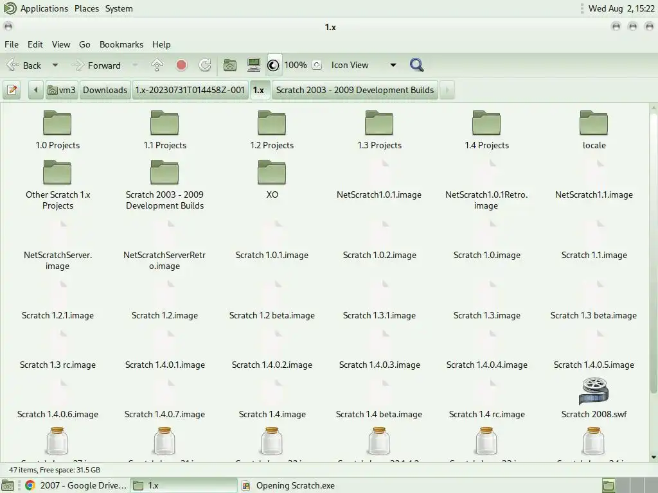The image size is (658, 493).
Task: Jump to Scratch 2003 - 2009 Development Builds path button
Action: [x=355, y=90]
